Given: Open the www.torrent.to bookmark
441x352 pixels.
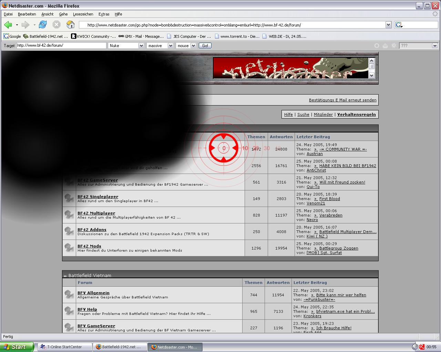Looking at the screenshot, I should (x=237, y=36).
